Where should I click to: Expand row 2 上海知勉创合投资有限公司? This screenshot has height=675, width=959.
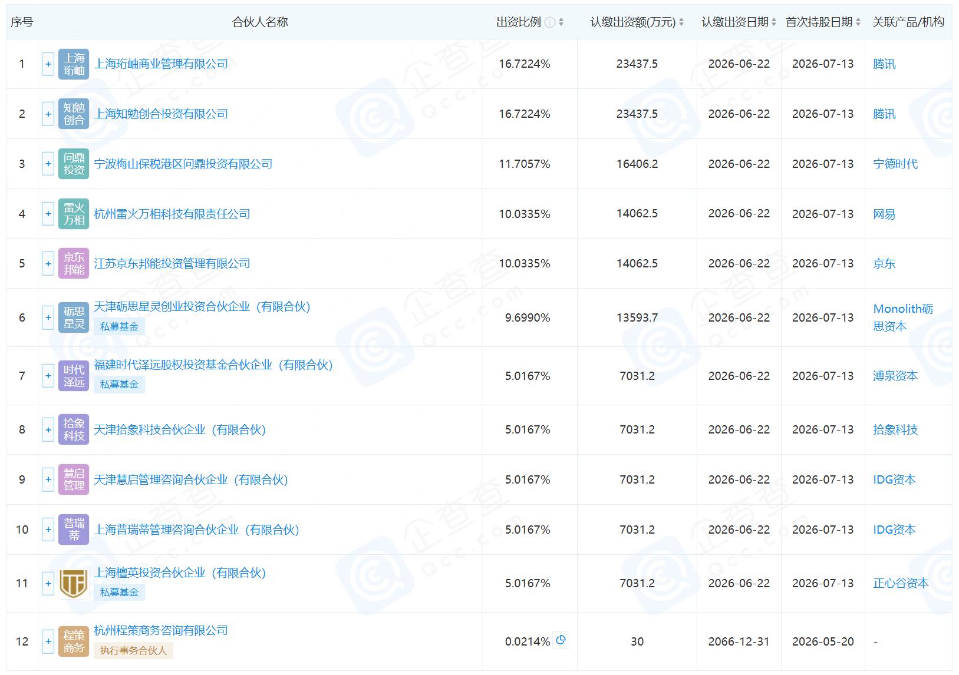[48, 114]
